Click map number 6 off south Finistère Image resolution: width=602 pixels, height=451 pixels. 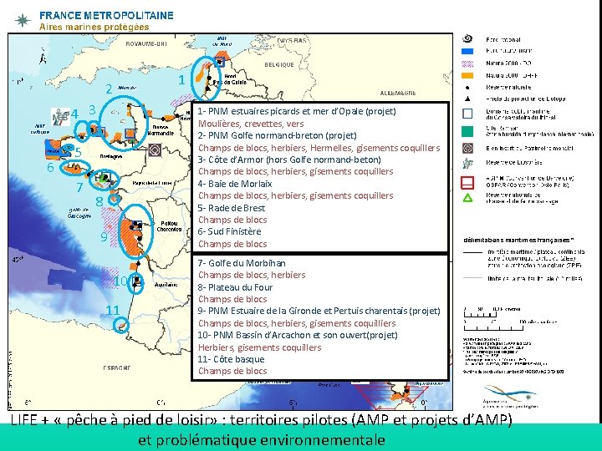click(50, 167)
